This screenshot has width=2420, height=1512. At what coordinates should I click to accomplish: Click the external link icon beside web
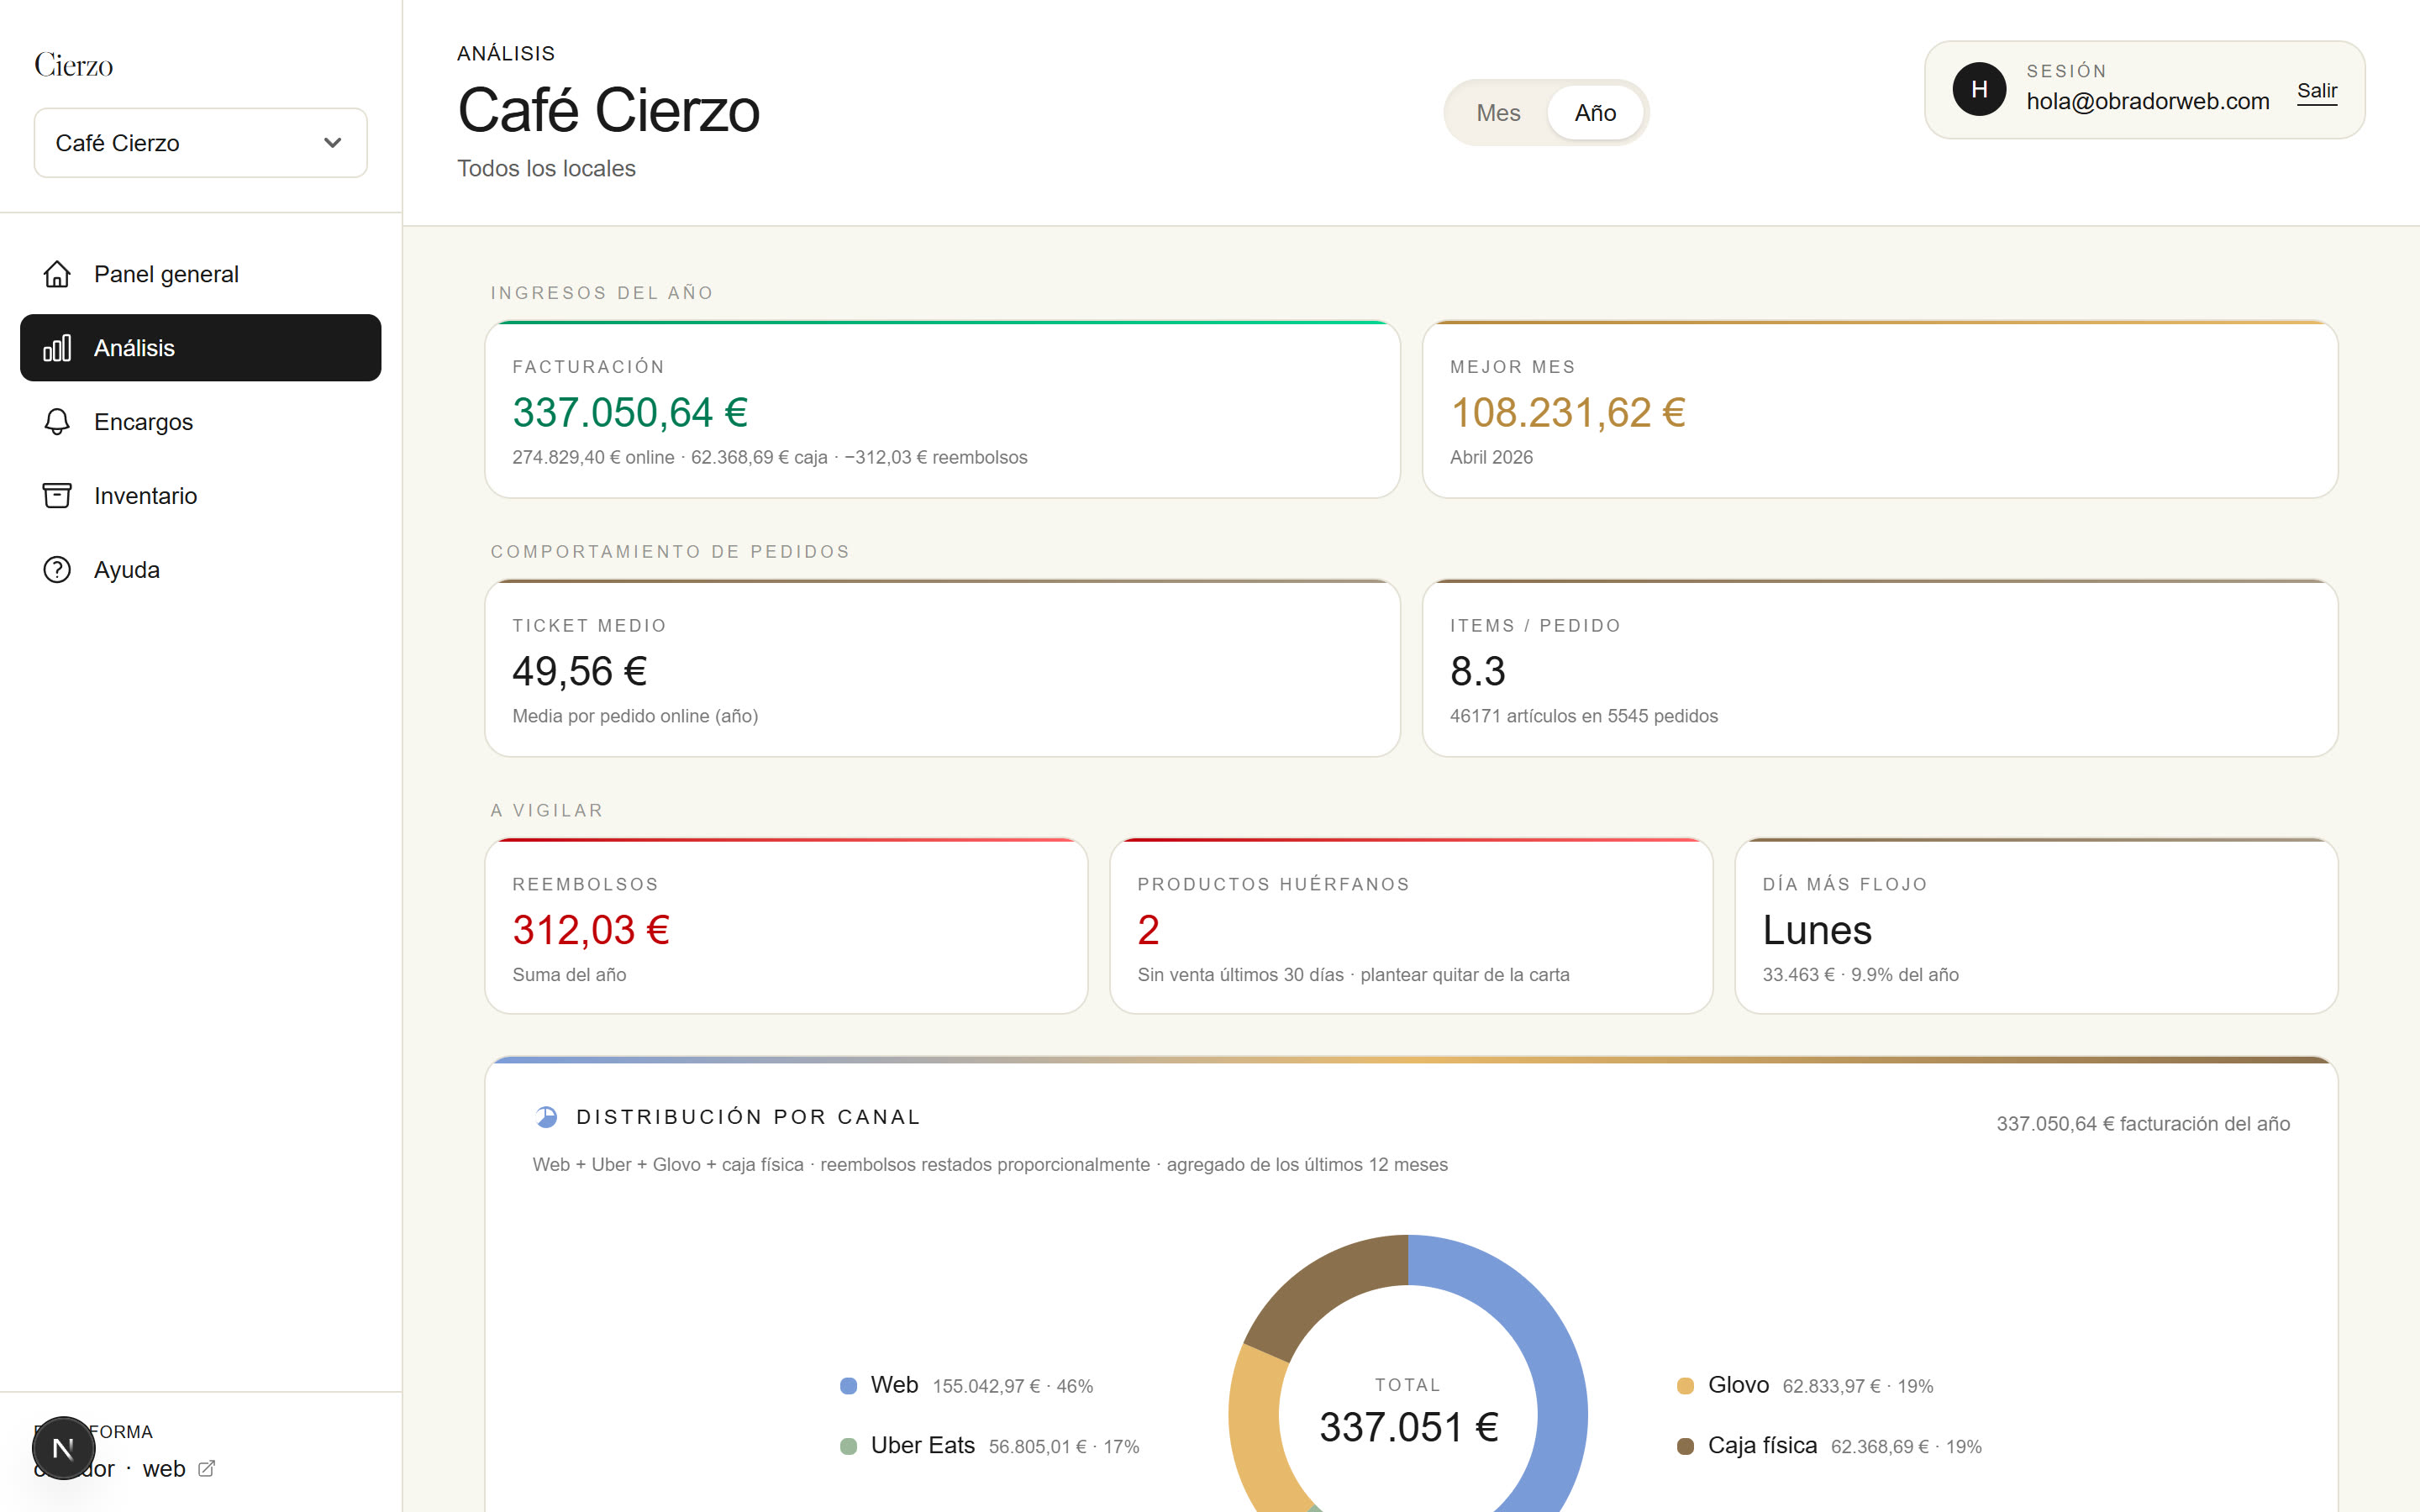(x=207, y=1468)
